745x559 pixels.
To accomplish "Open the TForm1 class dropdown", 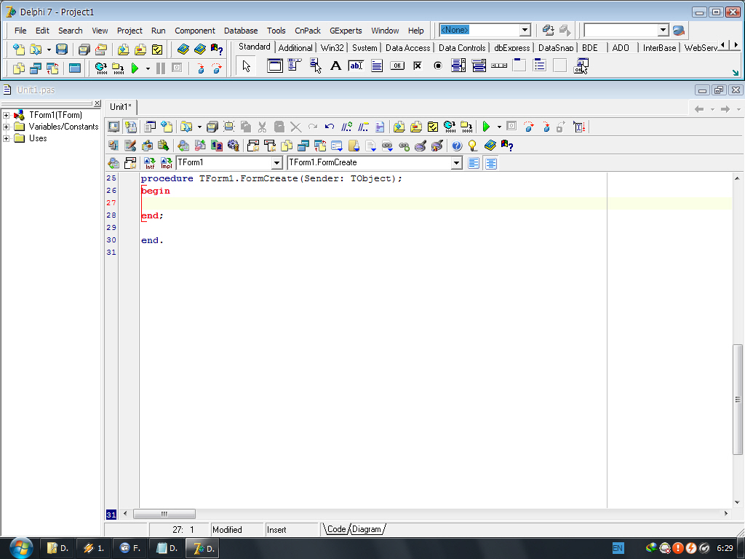I will click(x=276, y=163).
